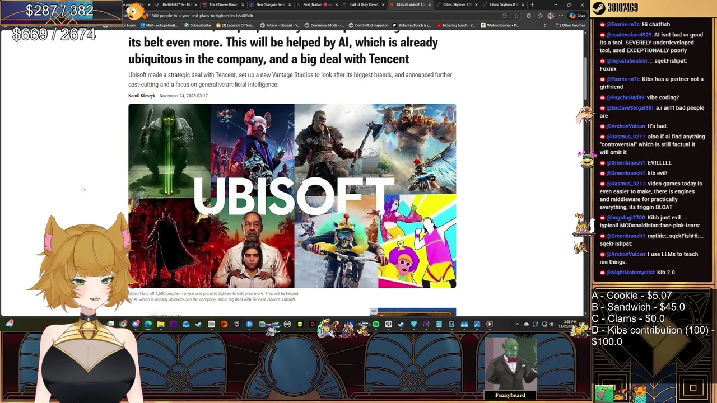Click the browser profile avatar icon
The width and height of the screenshot is (717, 403).
[551, 16]
